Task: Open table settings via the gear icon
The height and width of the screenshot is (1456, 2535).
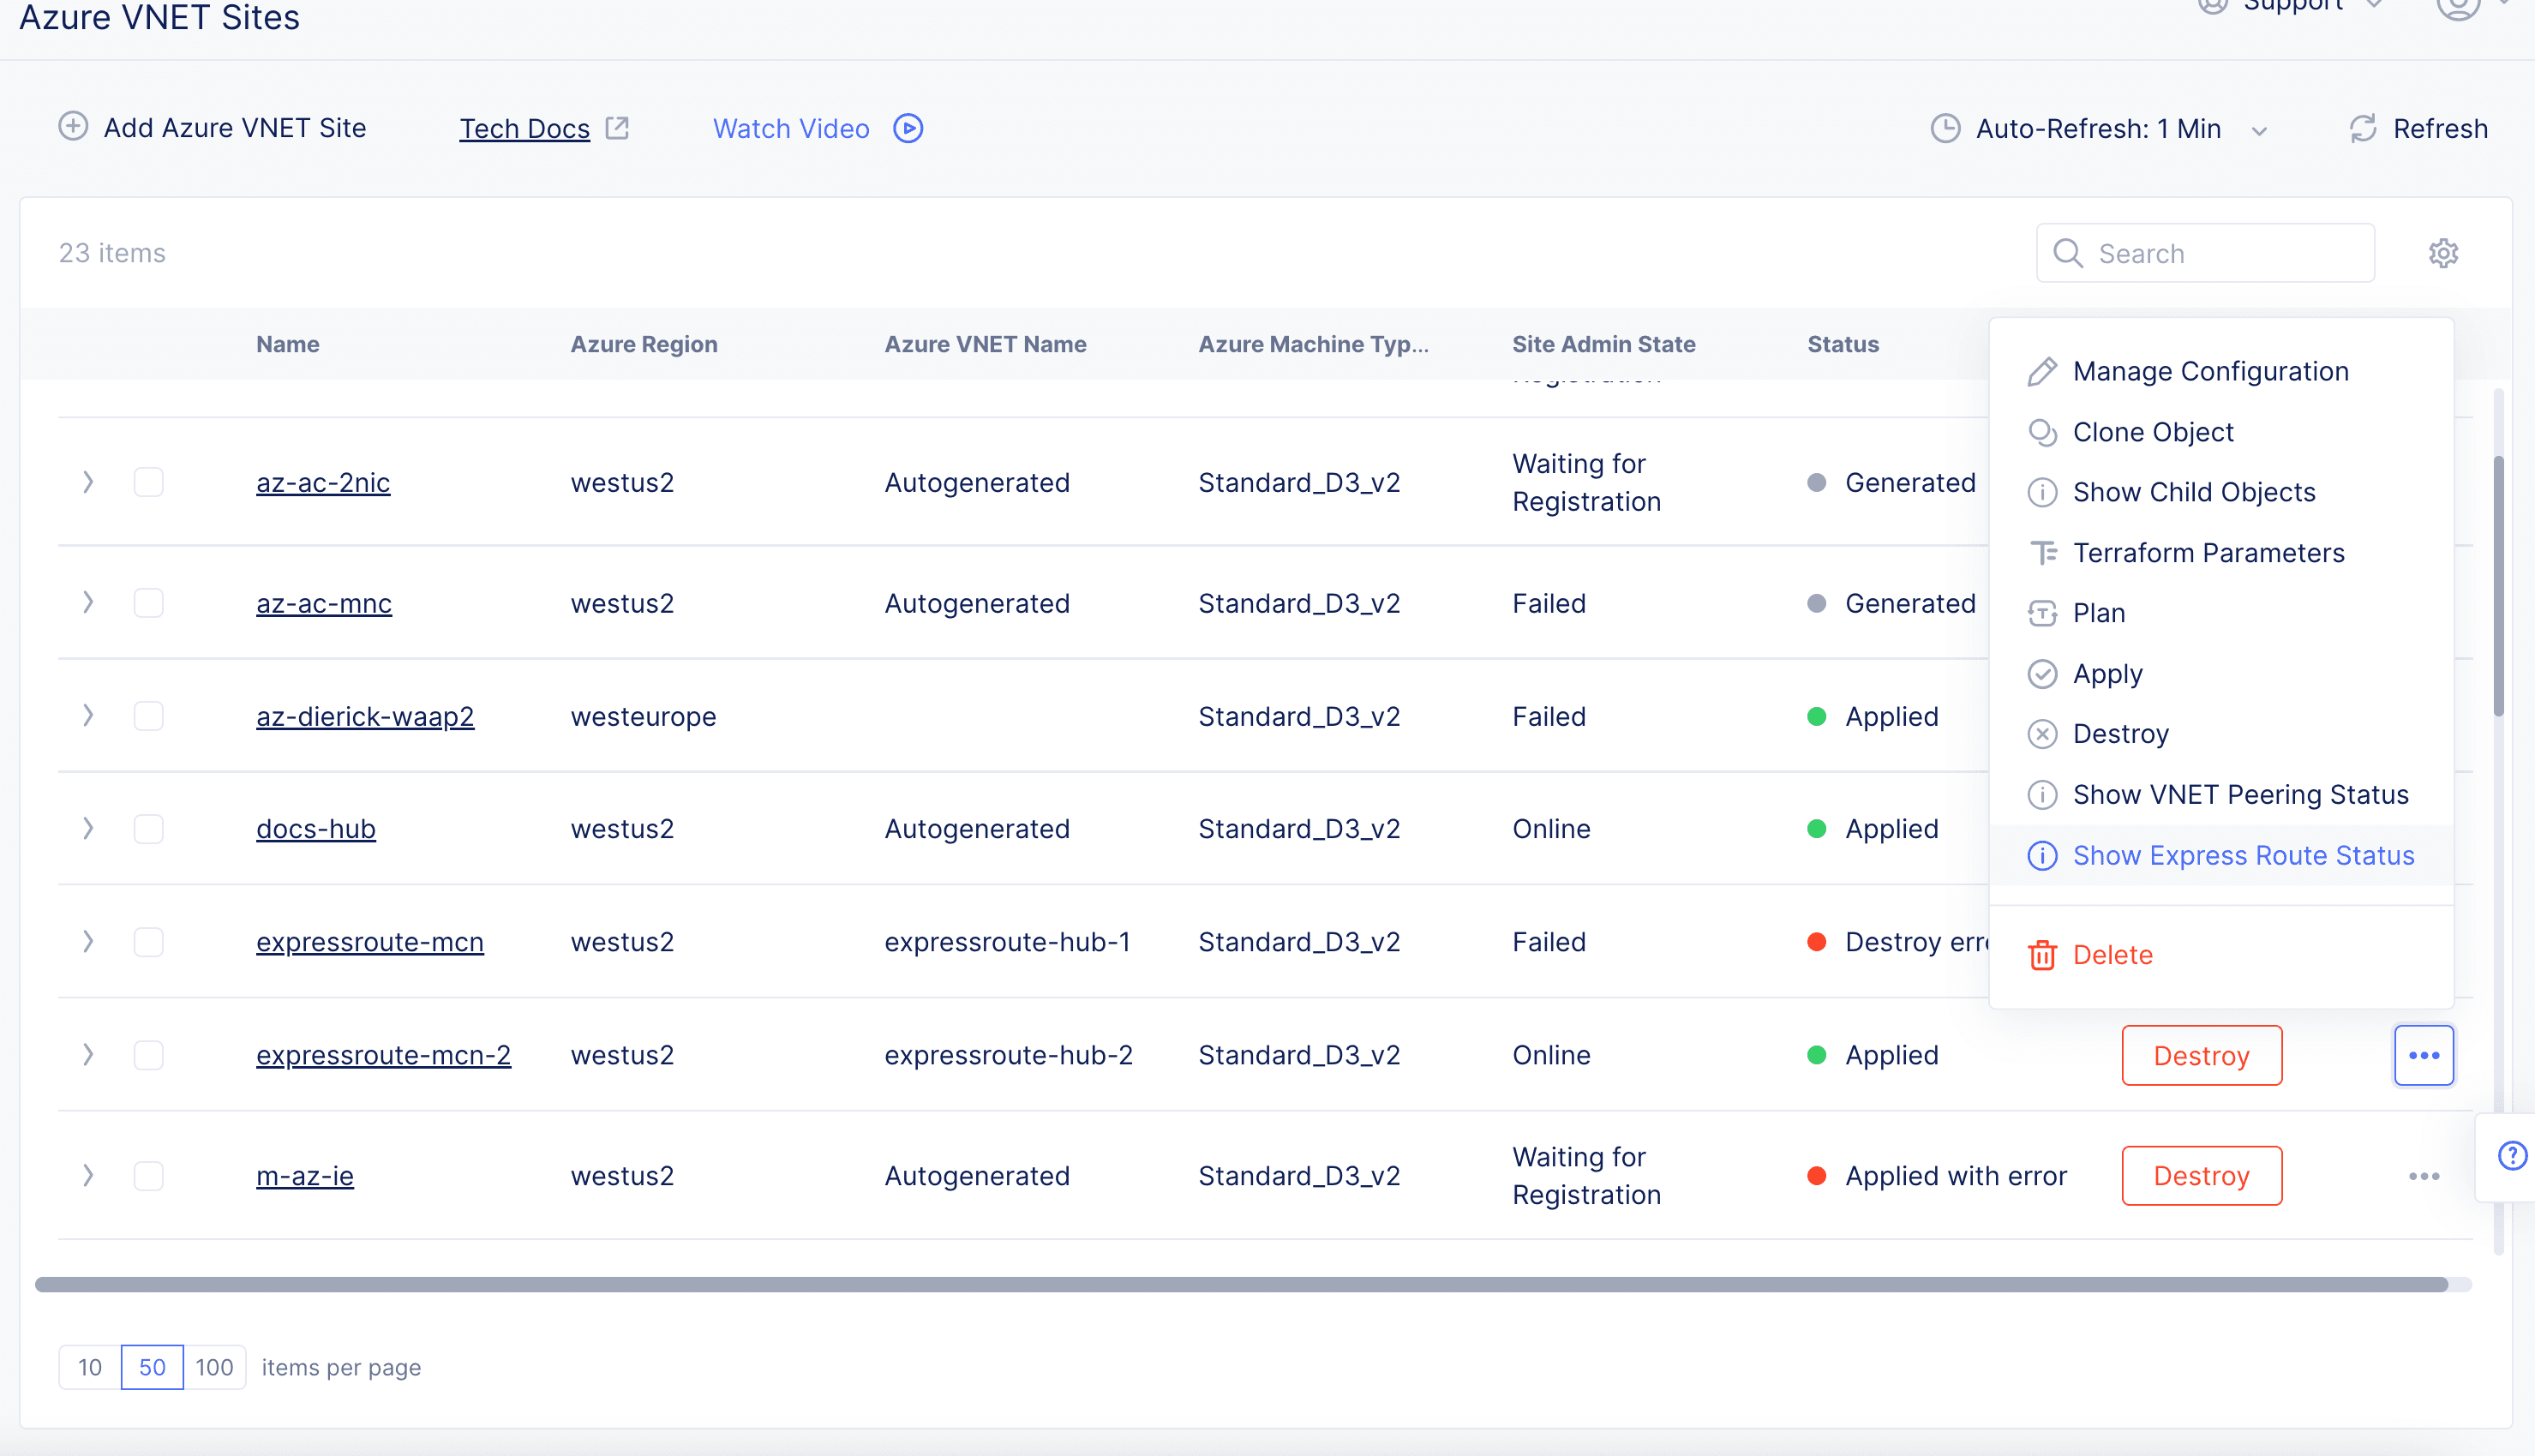Action: (x=2443, y=254)
